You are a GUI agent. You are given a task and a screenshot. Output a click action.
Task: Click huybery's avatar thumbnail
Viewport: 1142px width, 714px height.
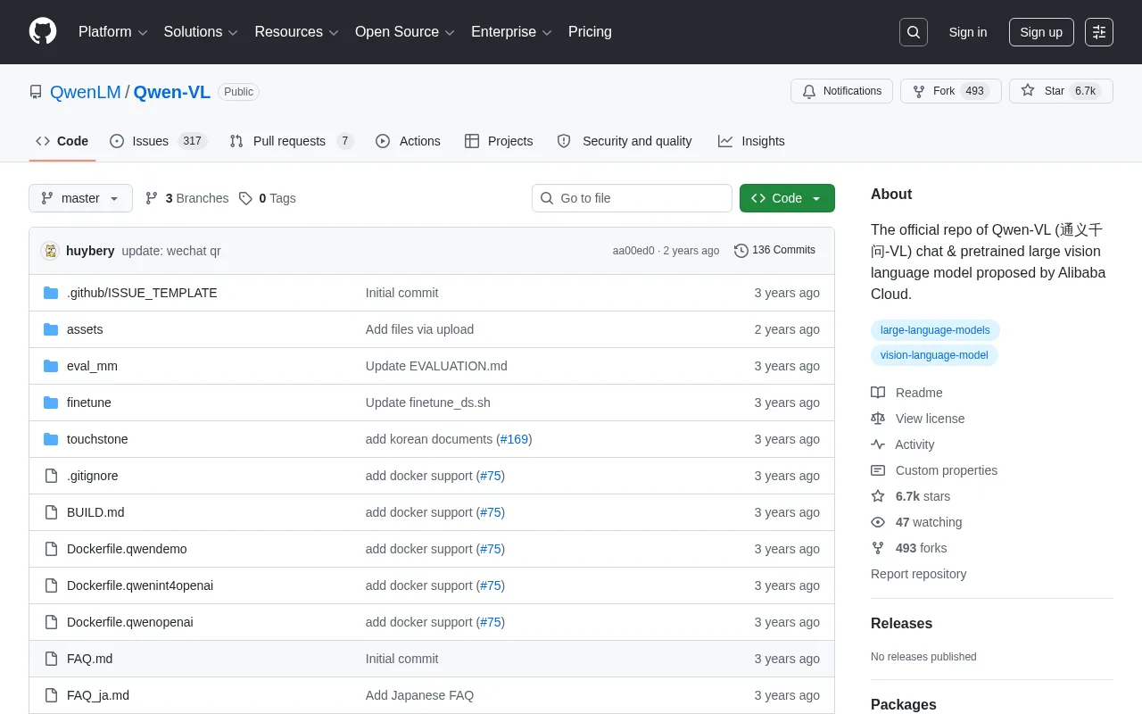click(50, 251)
